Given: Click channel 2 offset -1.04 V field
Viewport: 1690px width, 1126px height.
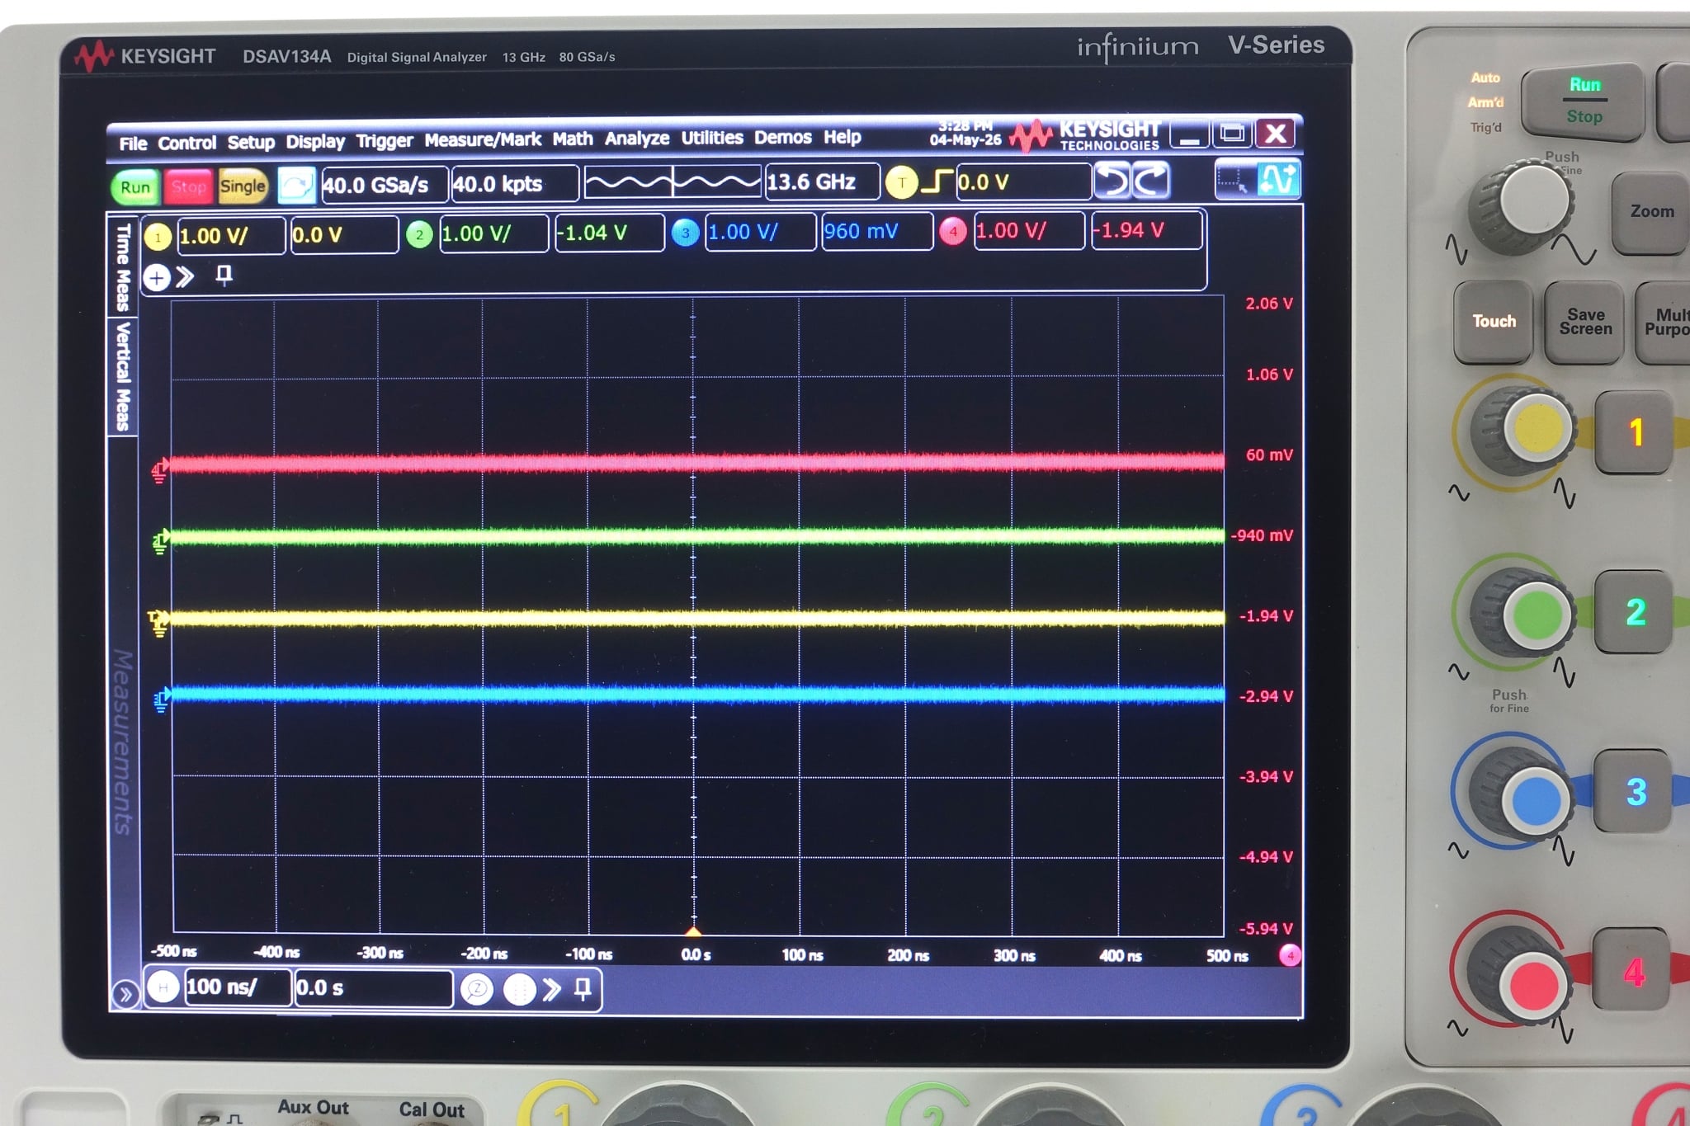Looking at the screenshot, I should [x=609, y=233].
